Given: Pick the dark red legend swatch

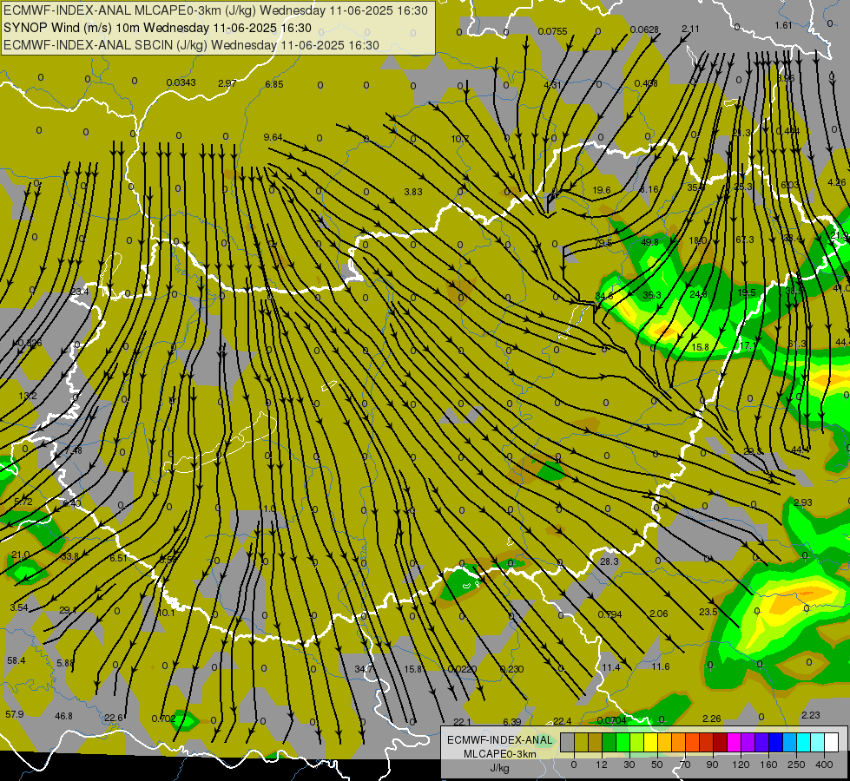Looking at the screenshot, I should tap(720, 743).
